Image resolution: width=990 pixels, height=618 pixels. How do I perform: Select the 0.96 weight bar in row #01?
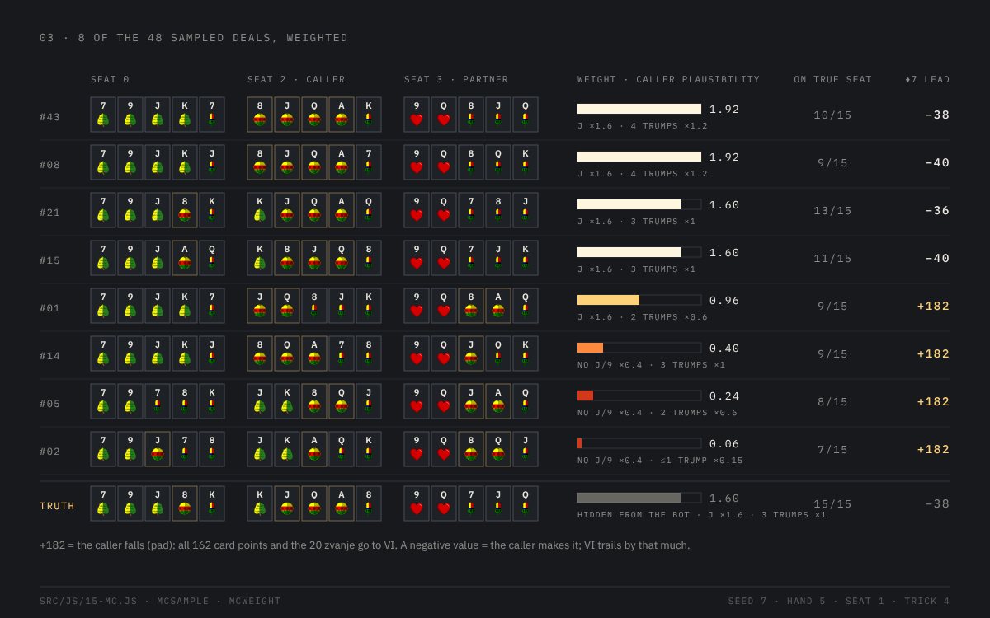(x=639, y=300)
